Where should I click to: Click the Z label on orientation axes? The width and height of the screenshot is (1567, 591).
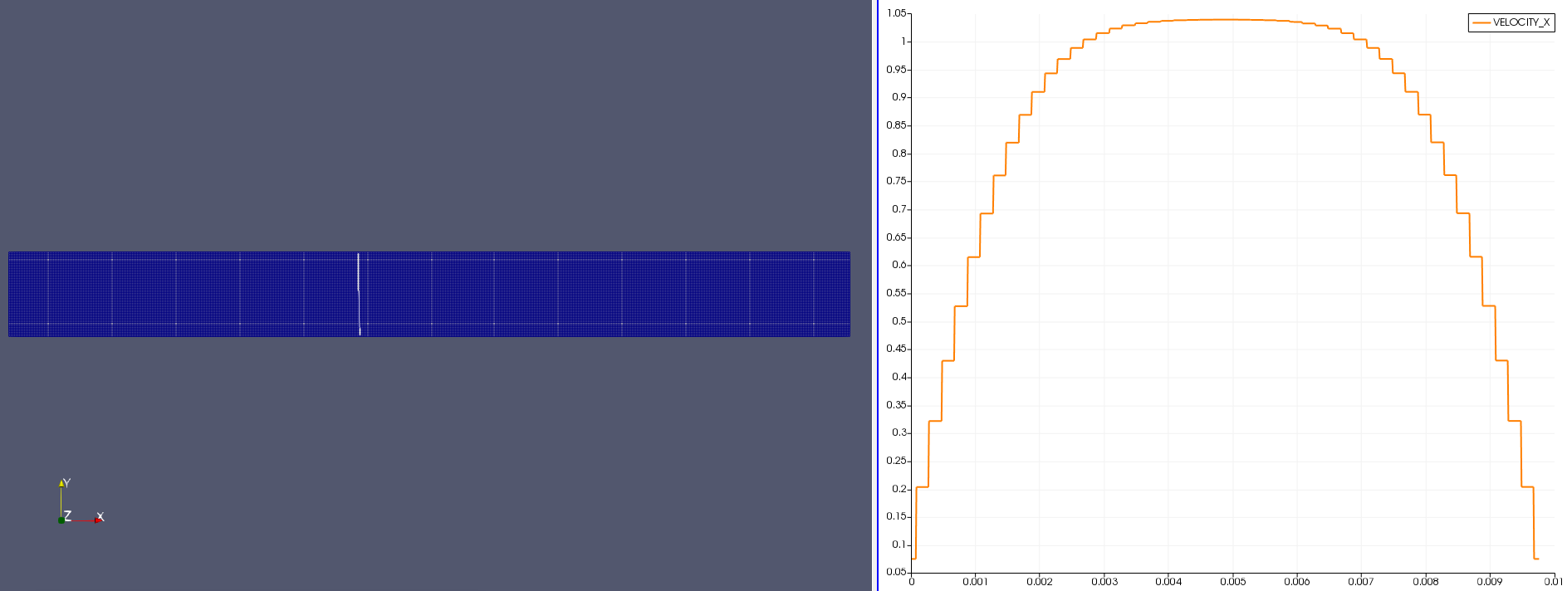point(68,515)
